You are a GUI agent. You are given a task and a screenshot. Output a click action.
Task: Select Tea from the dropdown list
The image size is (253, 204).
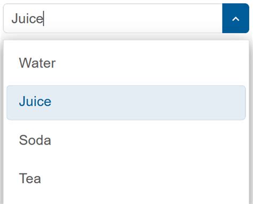click(x=126, y=178)
